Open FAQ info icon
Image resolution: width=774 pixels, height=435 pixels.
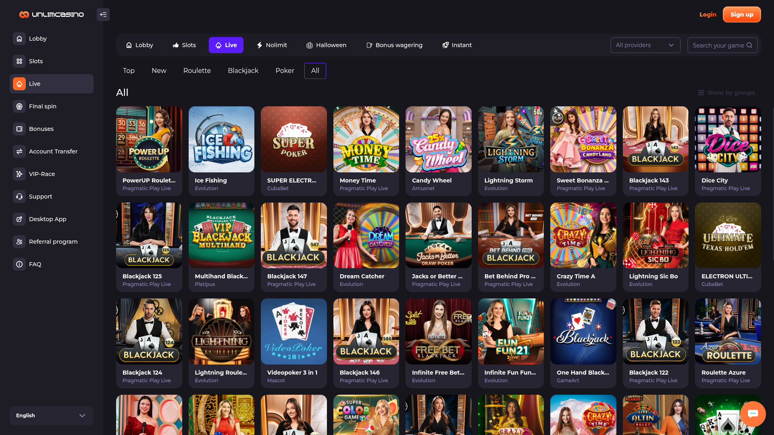pyautogui.click(x=19, y=264)
